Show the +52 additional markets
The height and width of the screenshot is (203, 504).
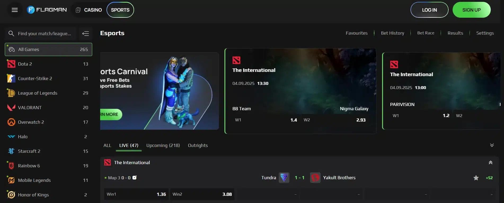(x=489, y=178)
